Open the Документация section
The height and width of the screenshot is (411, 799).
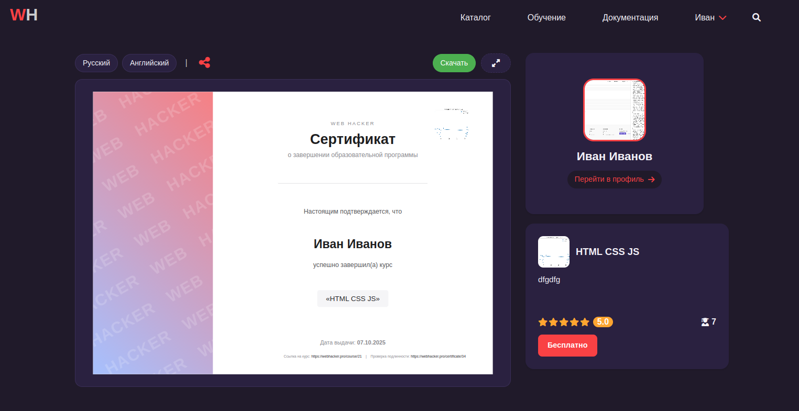630,17
